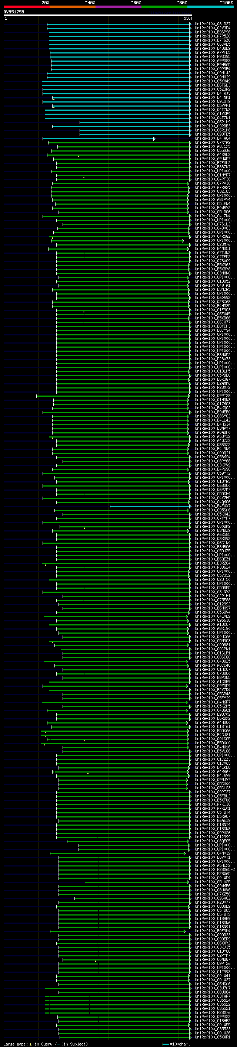Viewport: 237px width, 1047px height.
Task: Click the green ~80% identity legend segment
Action: [x=164, y=7]
